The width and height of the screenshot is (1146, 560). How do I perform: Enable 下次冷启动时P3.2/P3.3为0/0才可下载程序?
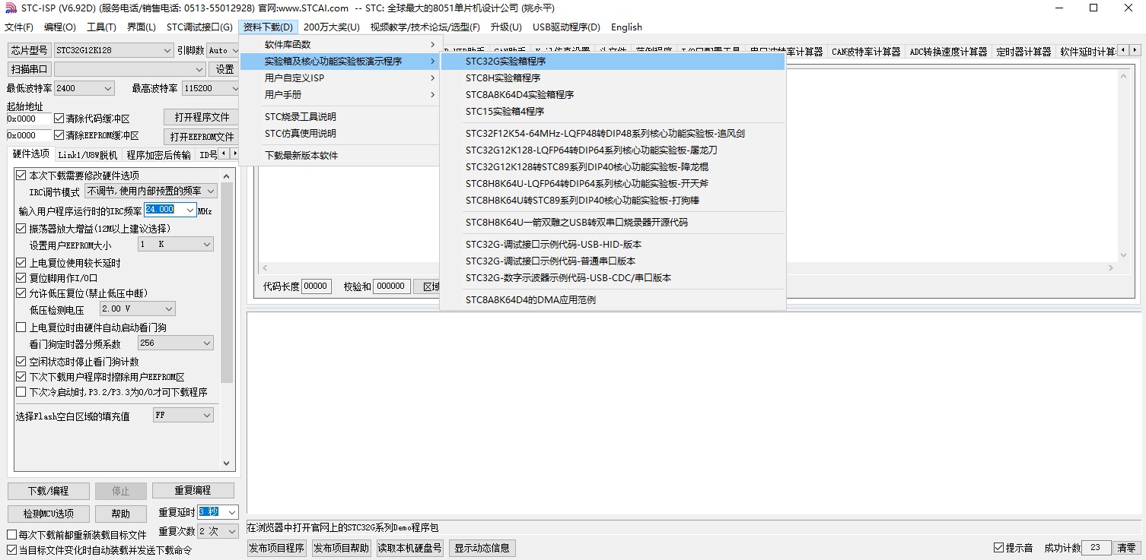pyautogui.click(x=21, y=392)
